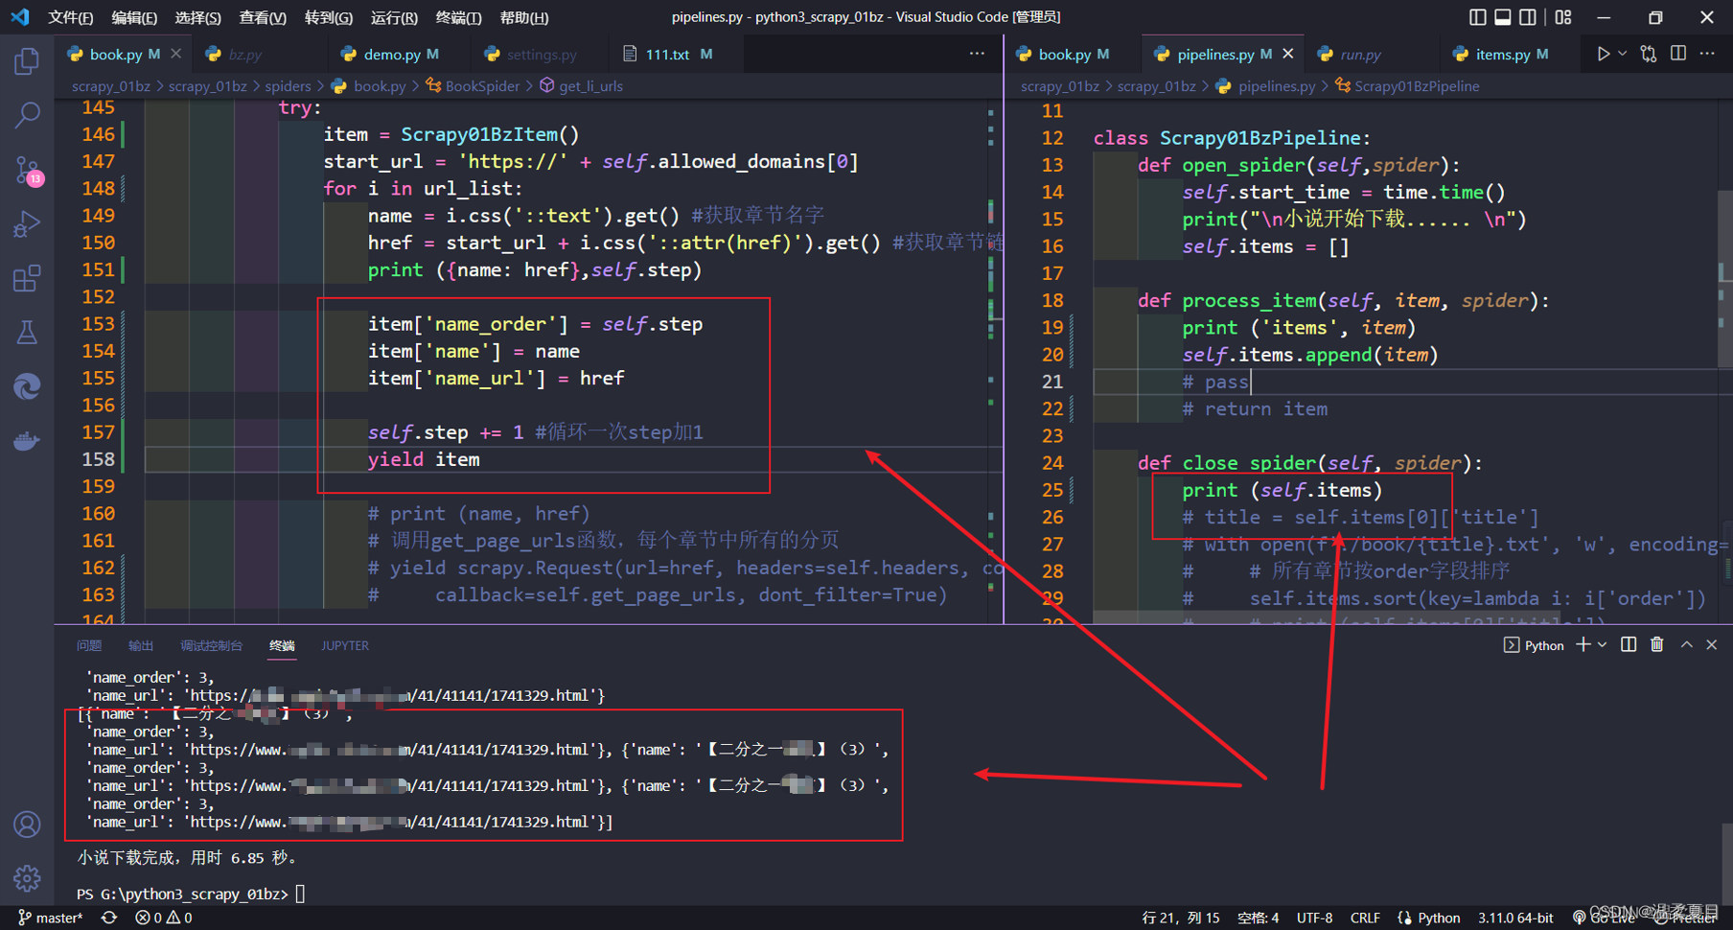Open Customize Layout button
The height and width of the screenshot is (930, 1733).
[1563, 17]
